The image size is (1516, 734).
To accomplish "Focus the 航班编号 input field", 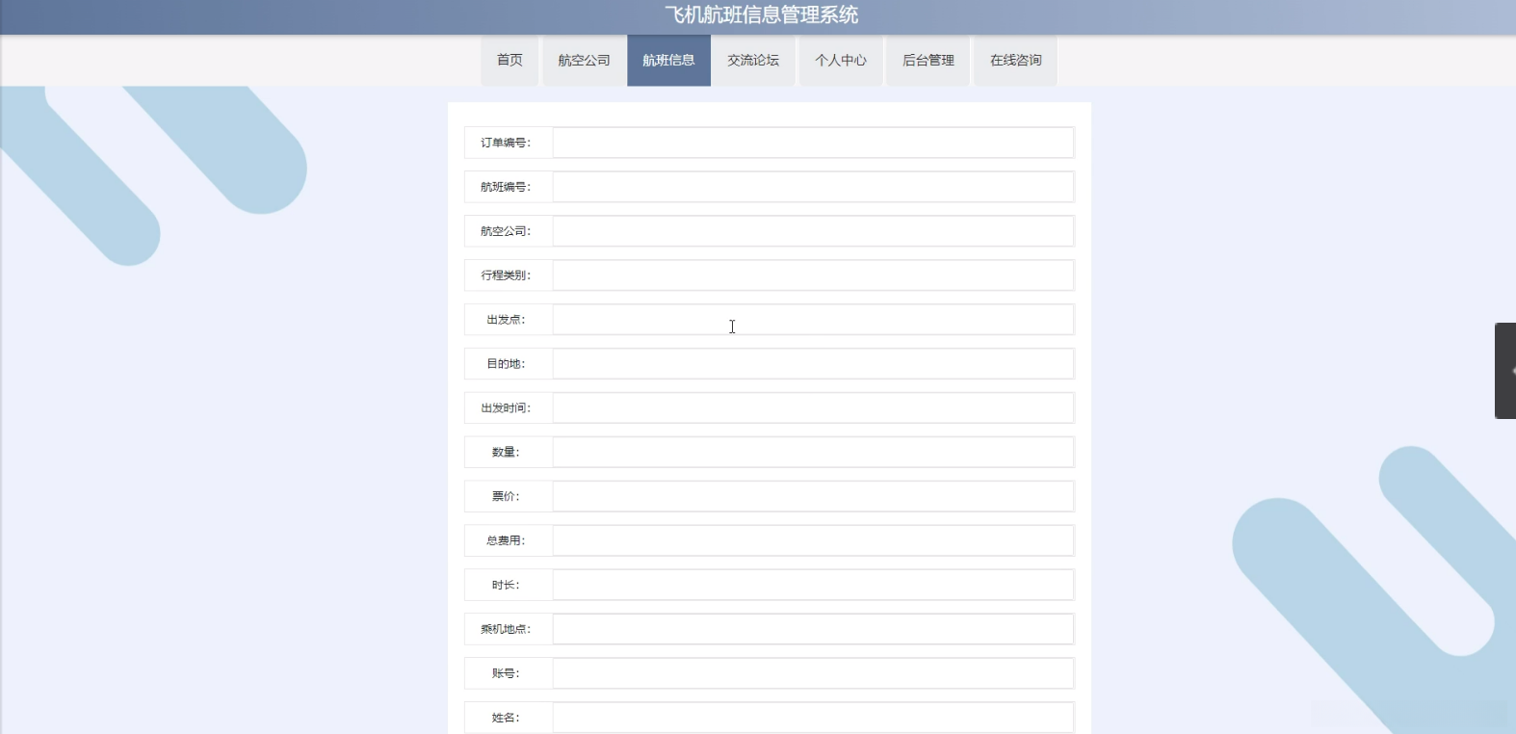I will pos(813,187).
